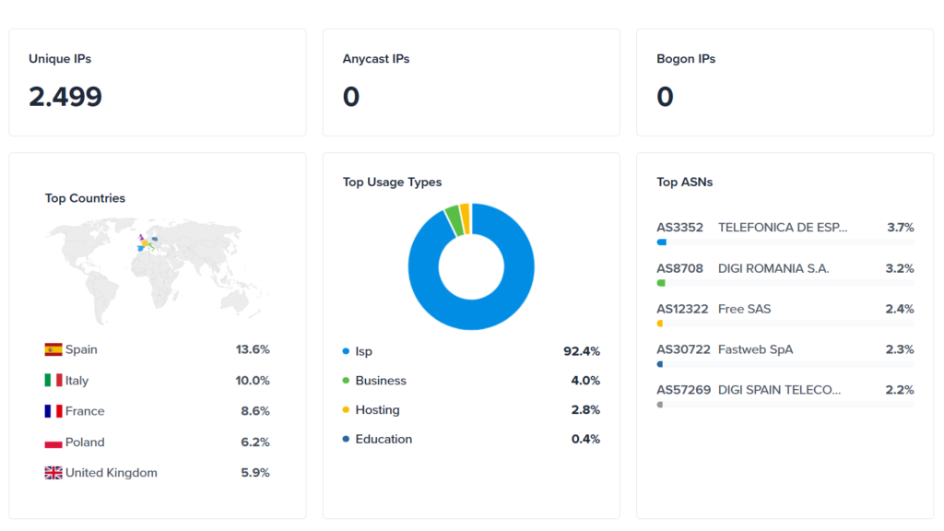Open the AS30722 Fastweb SpA entry
The width and height of the screenshot is (944, 531).
point(683,349)
